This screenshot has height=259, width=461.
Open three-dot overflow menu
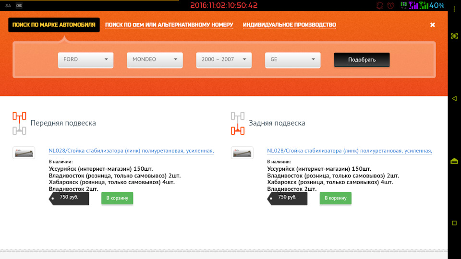pyautogui.click(x=454, y=10)
